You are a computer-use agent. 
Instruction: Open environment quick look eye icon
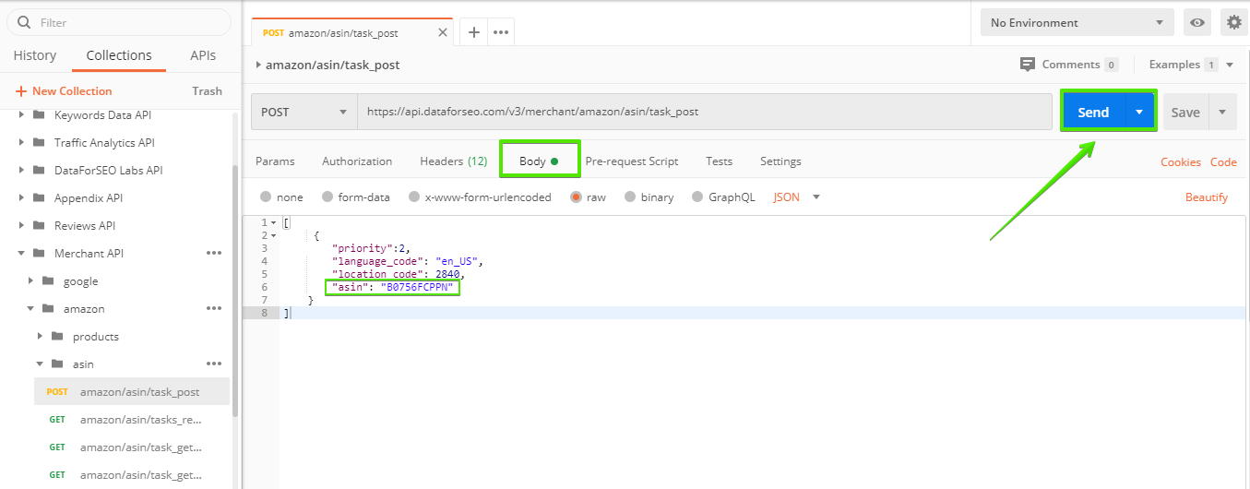click(1197, 22)
